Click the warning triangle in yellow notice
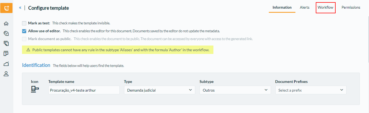The height and width of the screenshot is (113, 369). tap(28, 50)
